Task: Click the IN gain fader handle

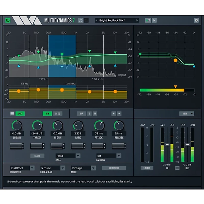Action: tap(167, 144)
